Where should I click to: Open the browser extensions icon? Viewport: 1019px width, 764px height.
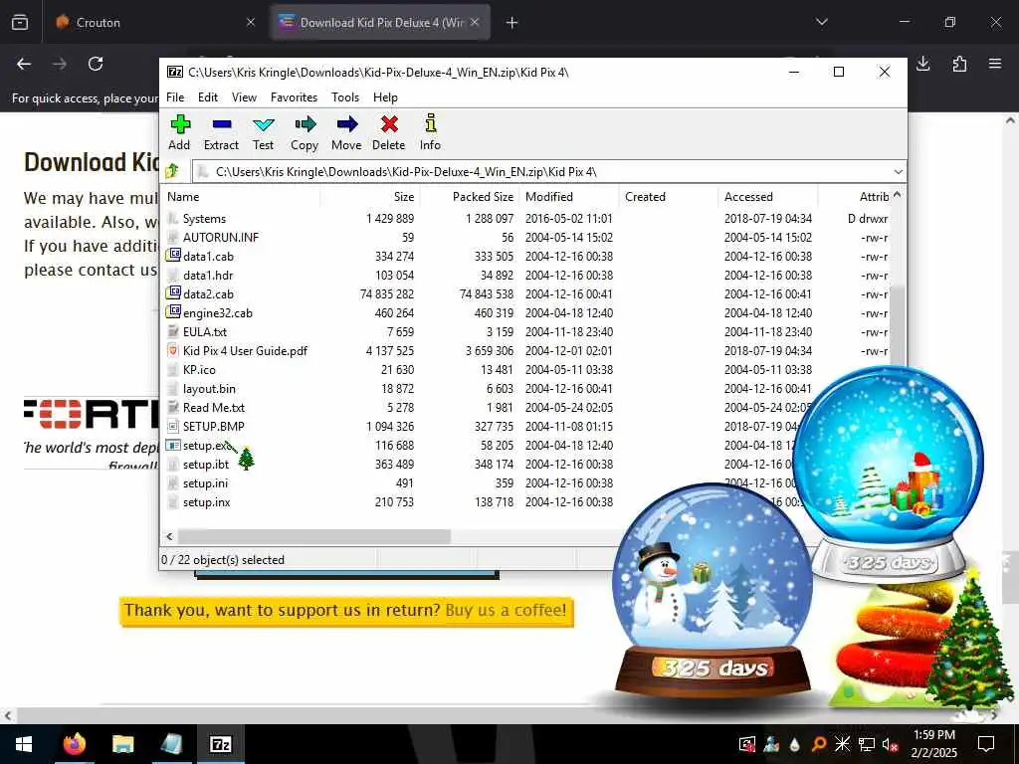[x=959, y=64]
